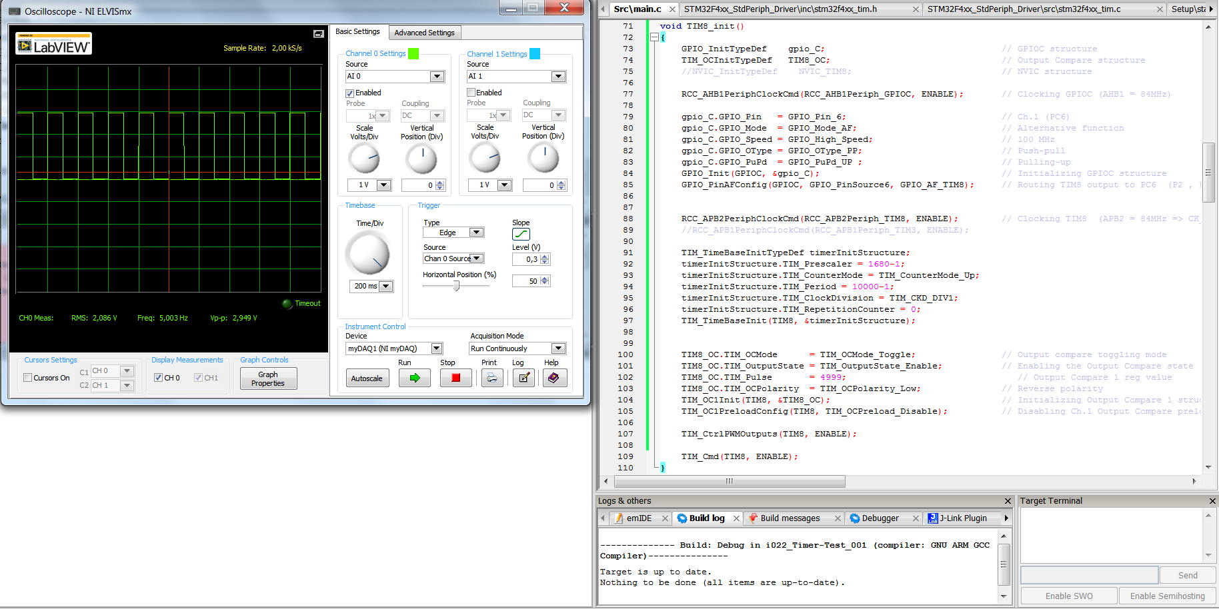This screenshot has width=1219, height=609.
Task: Click the graph palette icon above the plot
Action: (x=319, y=34)
